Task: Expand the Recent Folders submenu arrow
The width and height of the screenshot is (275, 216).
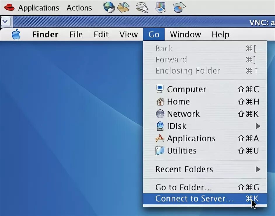Action: [x=258, y=169]
